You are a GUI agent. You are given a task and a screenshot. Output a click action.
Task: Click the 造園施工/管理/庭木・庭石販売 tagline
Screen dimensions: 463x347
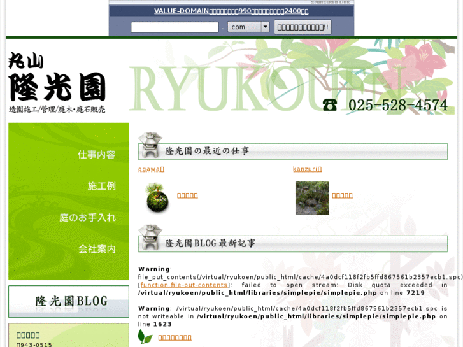(x=57, y=110)
